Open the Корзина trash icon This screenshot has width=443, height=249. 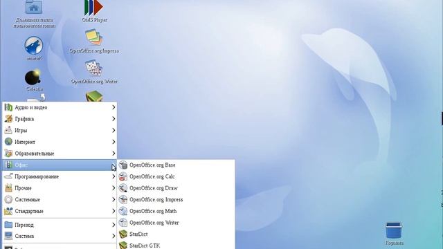(394, 230)
